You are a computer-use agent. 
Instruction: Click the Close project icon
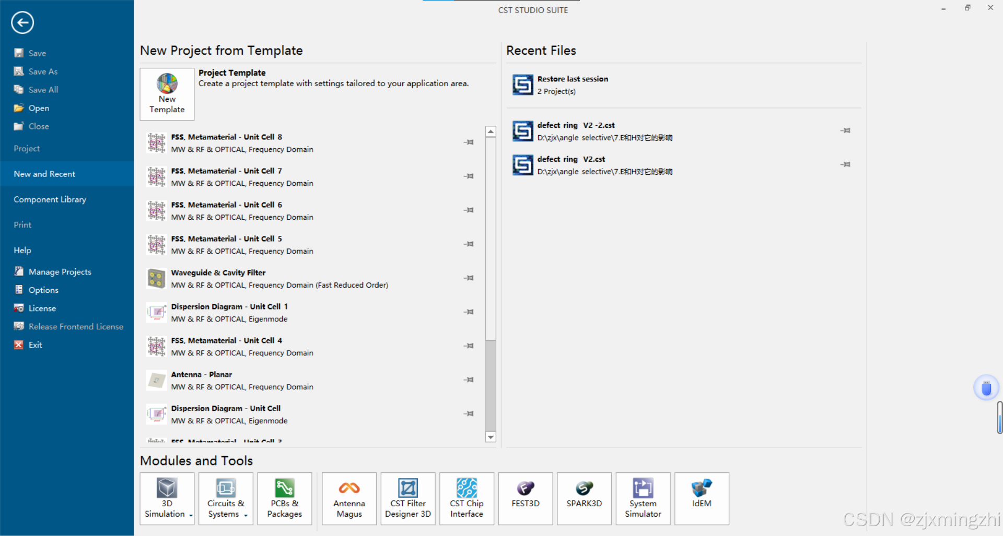pyautogui.click(x=19, y=126)
